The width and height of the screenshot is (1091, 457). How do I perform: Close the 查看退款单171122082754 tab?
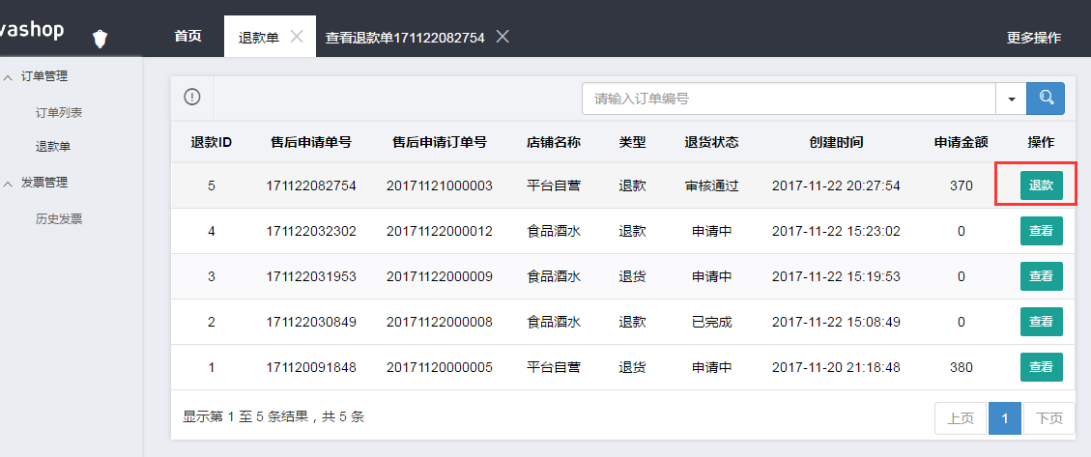502,37
